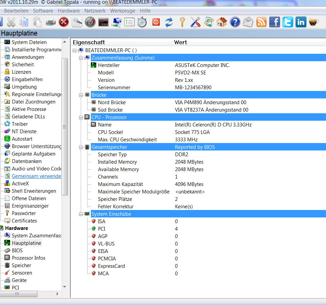This screenshot has height=305, width=326.
Task: Select Sensoren in the sidebar tree
Action: tap(22, 273)
